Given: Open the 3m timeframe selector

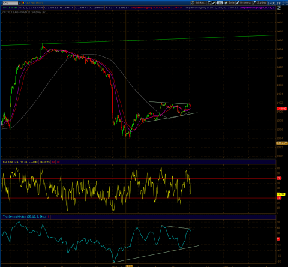Looking at the screenshot, I should [x=220, y=2].
